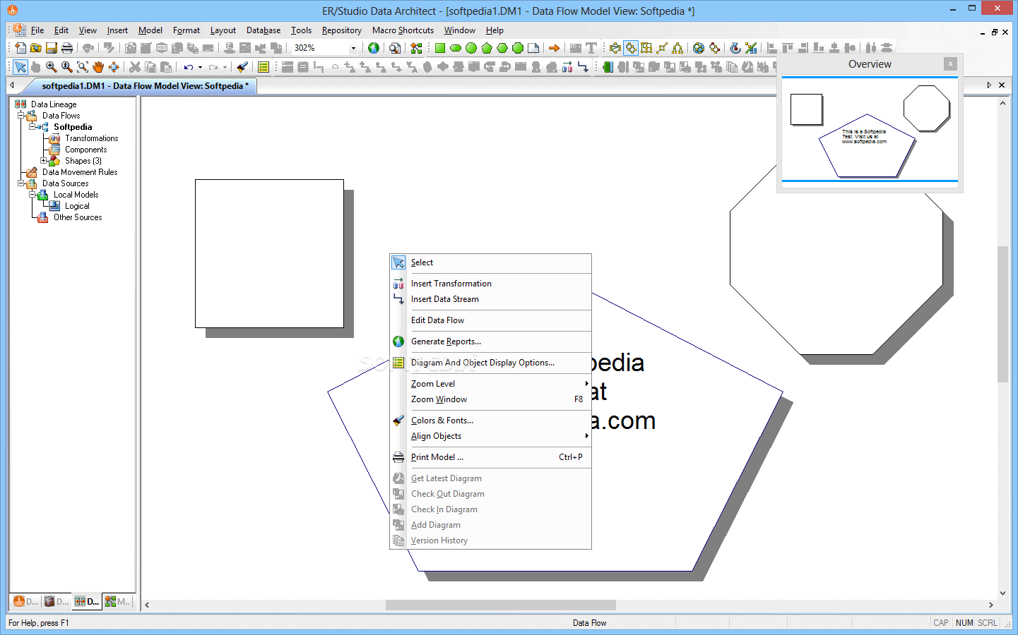Click the green cylinder icon in lower toolbar
Viewport: 1018px width, 635px height.
click(x=608, y=67)
